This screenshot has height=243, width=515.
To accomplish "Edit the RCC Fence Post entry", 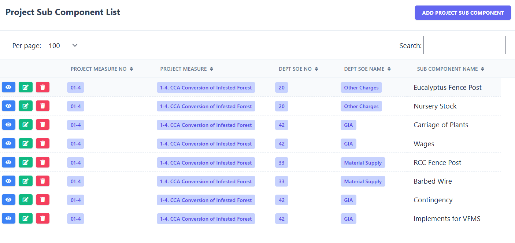I will coord(25,162).
